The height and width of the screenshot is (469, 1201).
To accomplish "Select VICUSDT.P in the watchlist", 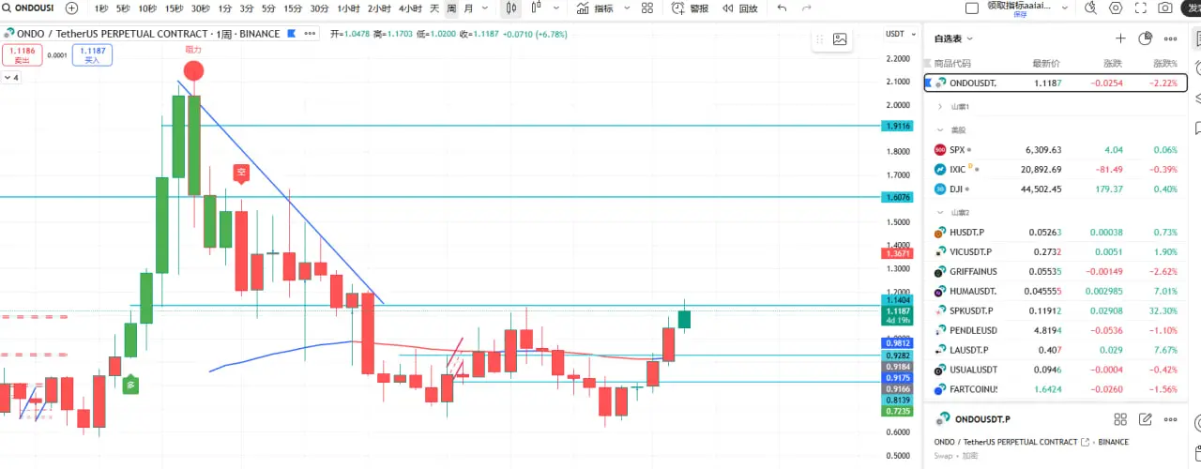I will coord(1056,251).
